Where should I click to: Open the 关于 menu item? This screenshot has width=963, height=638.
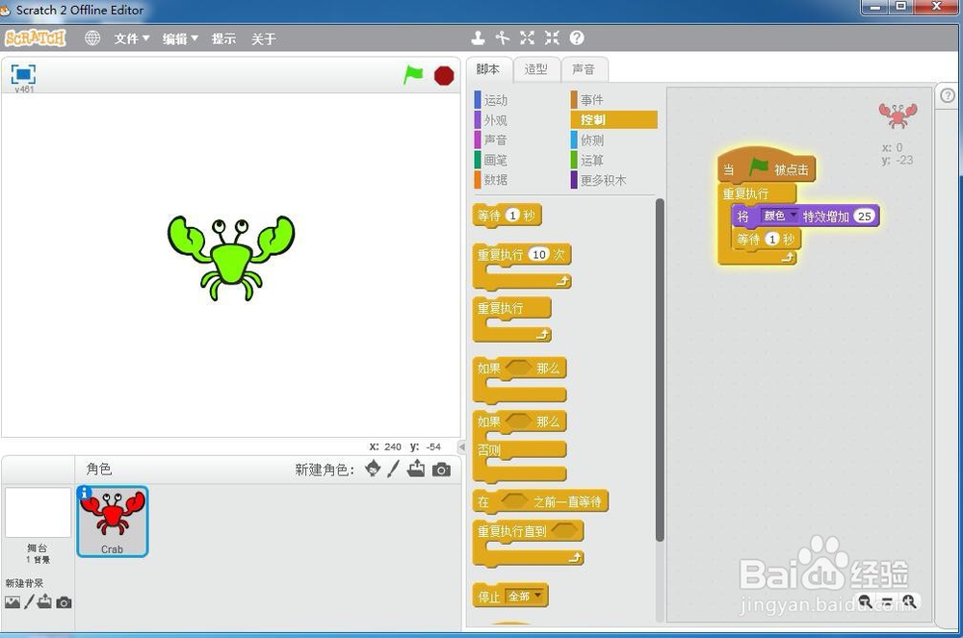point(264,38)
